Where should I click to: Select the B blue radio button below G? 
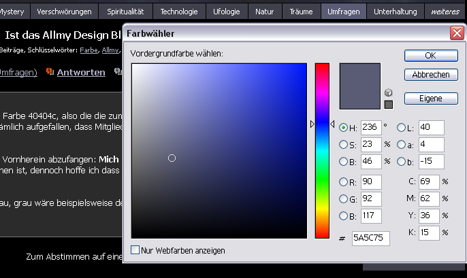pos(343,215)
